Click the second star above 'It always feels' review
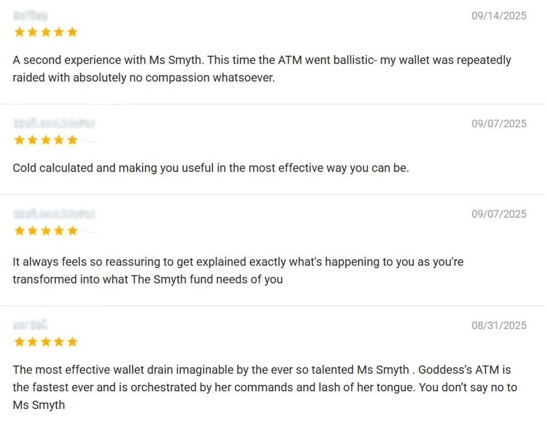This screenshot has height=423, width=546. coord(33,230)
